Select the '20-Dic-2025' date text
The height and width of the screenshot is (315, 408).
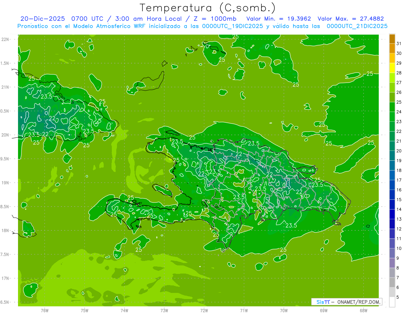coord(42,19)
